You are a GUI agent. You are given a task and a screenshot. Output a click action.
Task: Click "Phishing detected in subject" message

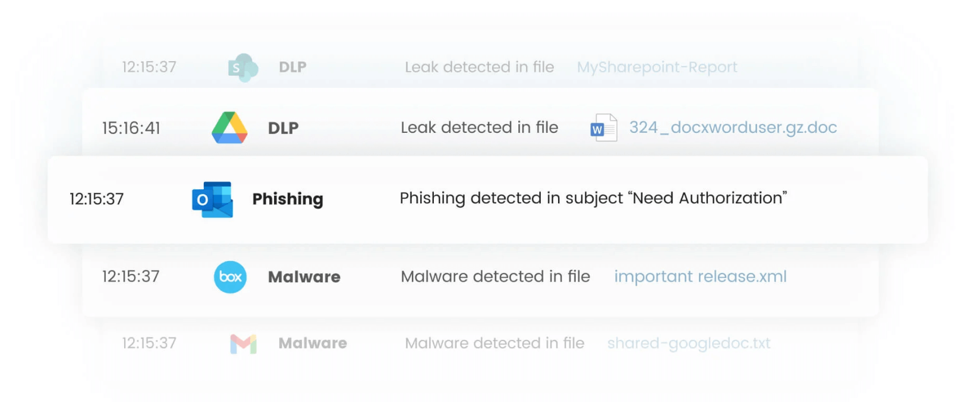click(x=593, y=198)
